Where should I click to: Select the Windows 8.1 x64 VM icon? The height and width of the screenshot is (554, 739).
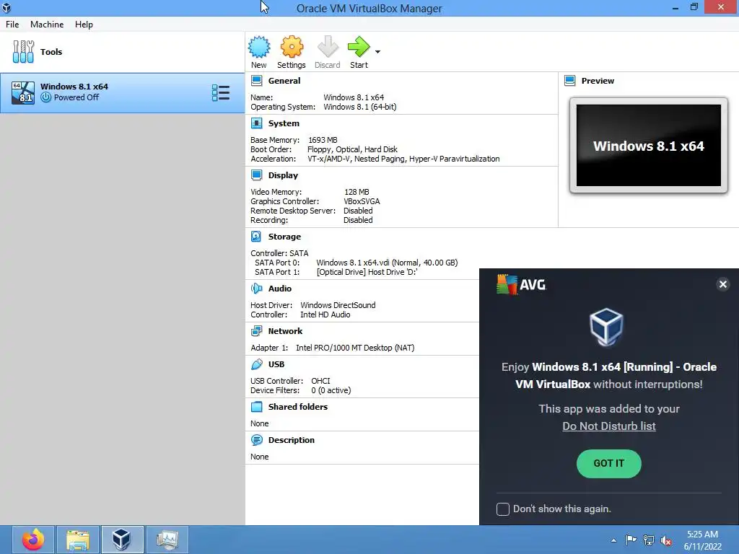pyautogui.click(x=23, y=92)
